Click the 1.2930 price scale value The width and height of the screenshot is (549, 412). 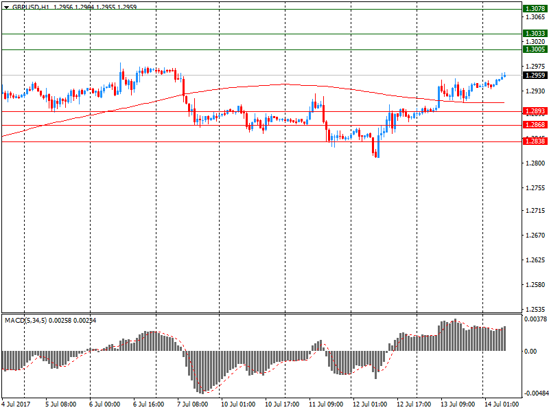[x=535, y=91]
